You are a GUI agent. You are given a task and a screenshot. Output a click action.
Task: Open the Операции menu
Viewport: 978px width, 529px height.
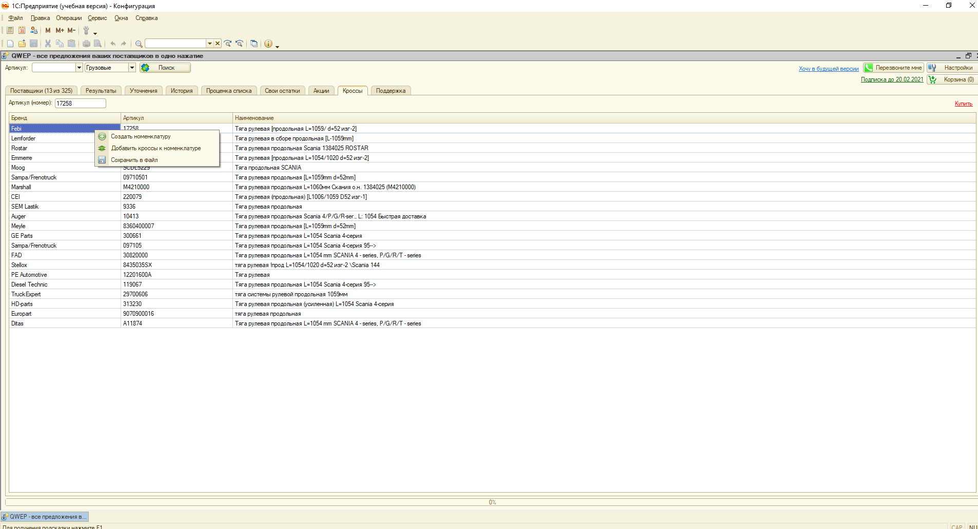pos(69,18)
